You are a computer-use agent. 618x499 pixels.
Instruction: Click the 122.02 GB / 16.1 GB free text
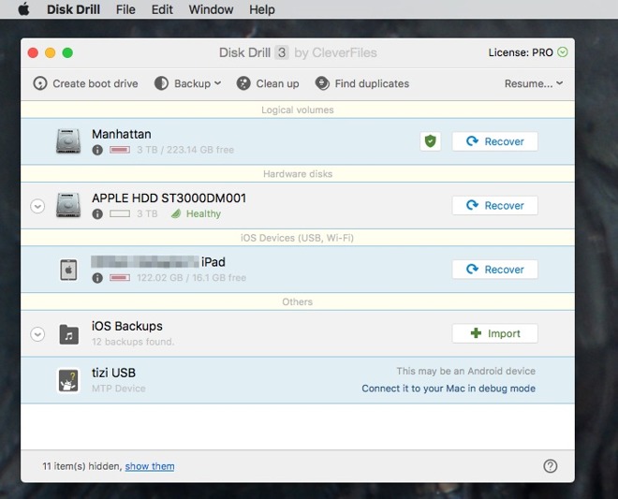point(191,278)
